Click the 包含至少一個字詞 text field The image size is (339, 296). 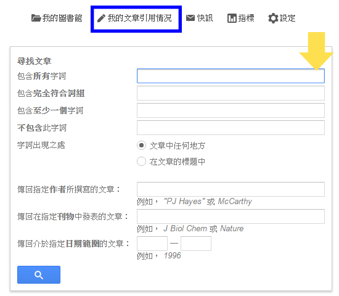pos(231,110)
